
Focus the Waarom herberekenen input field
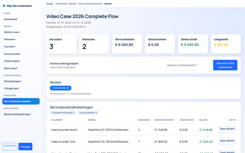[x=188, y=65]
